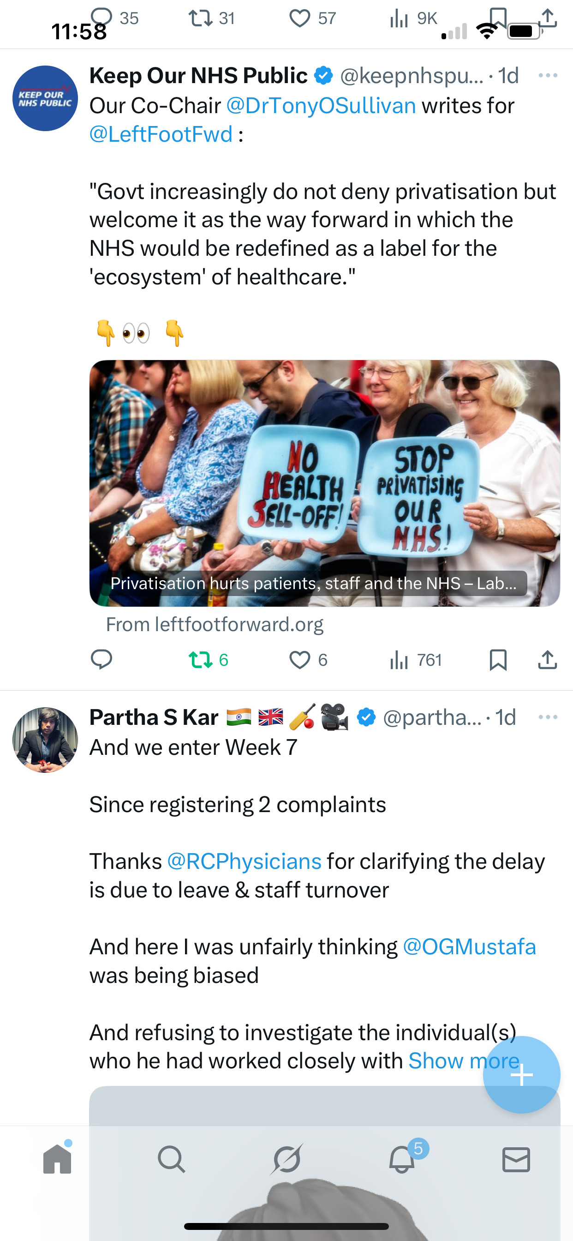Screen dimensions: 573x1241
Task: Bookmark the NHS privatisation tweet
Action: (498, 660)
